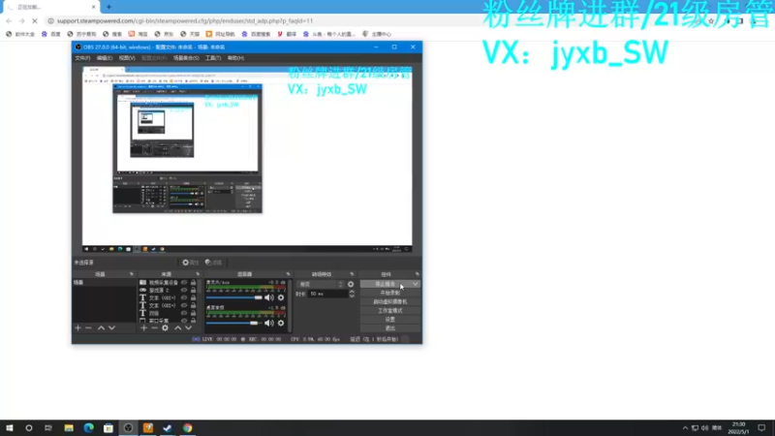This screenshot has height=436, width=775.
Task: Mute the second mixer channel speaker
Action: click(269, 323)
